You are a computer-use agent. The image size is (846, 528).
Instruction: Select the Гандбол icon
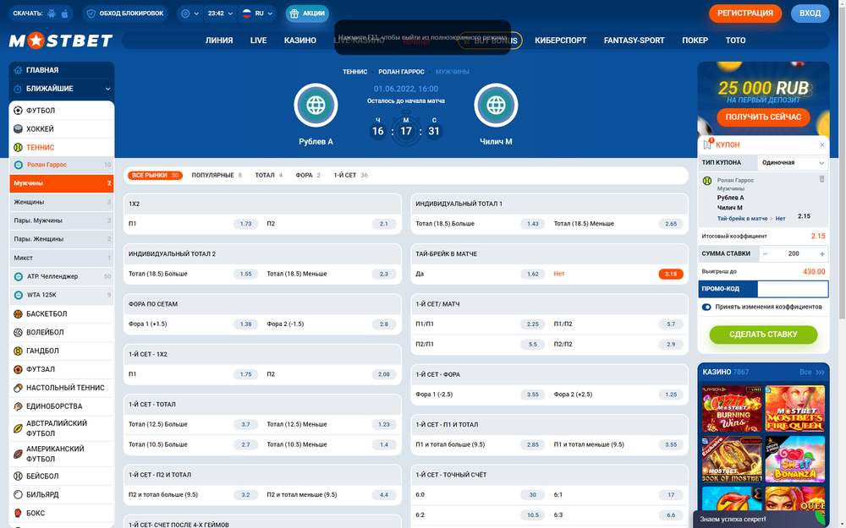tap(18, 351)
